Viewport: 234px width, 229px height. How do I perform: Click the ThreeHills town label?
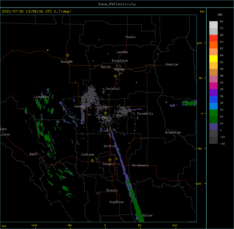pos(145,114)
